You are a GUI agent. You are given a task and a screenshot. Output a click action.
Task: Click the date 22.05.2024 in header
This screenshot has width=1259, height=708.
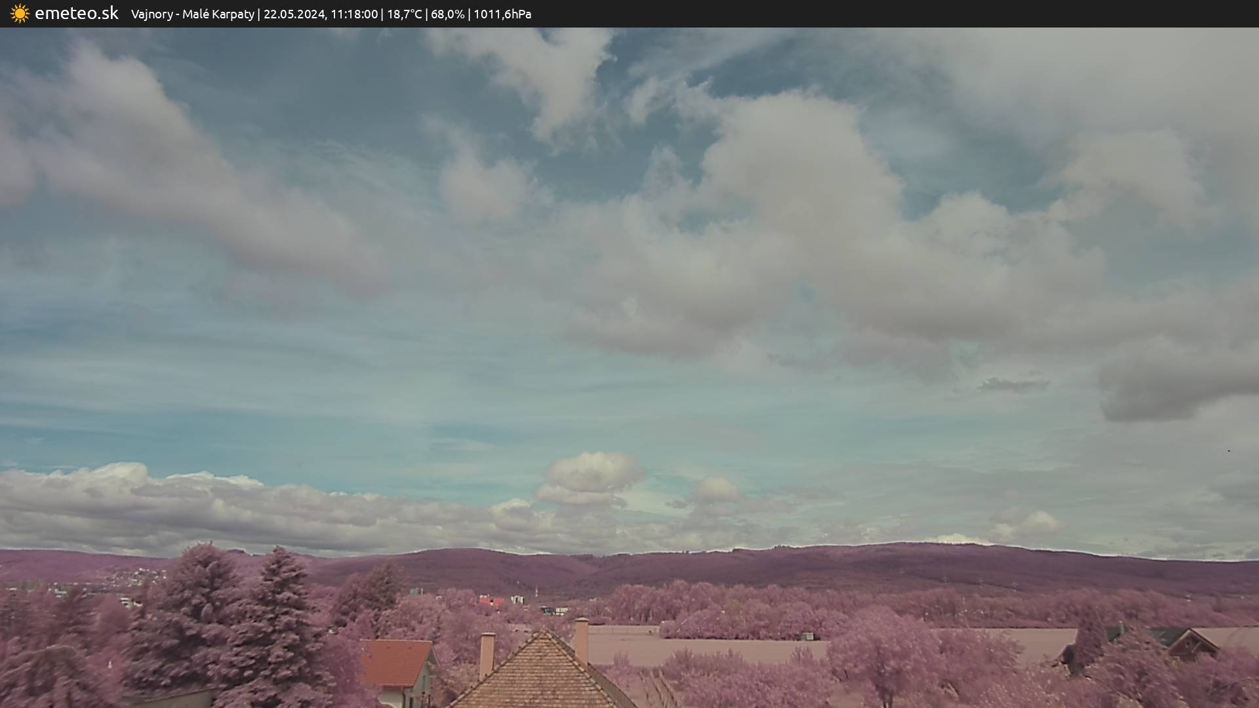[x=294, y=14]
